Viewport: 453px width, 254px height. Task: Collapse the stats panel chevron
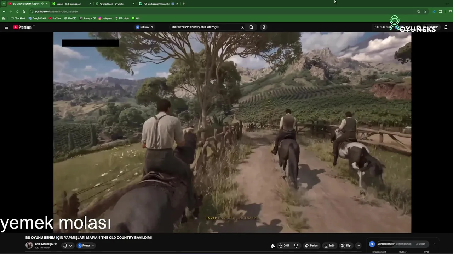point(434,244)
